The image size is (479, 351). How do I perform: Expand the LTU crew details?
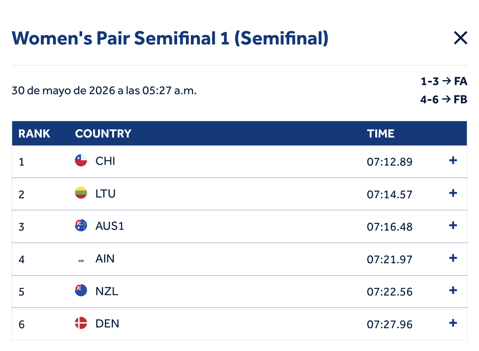(453, 193)
